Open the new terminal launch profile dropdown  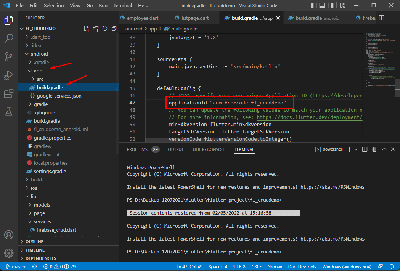click(356, 149)
